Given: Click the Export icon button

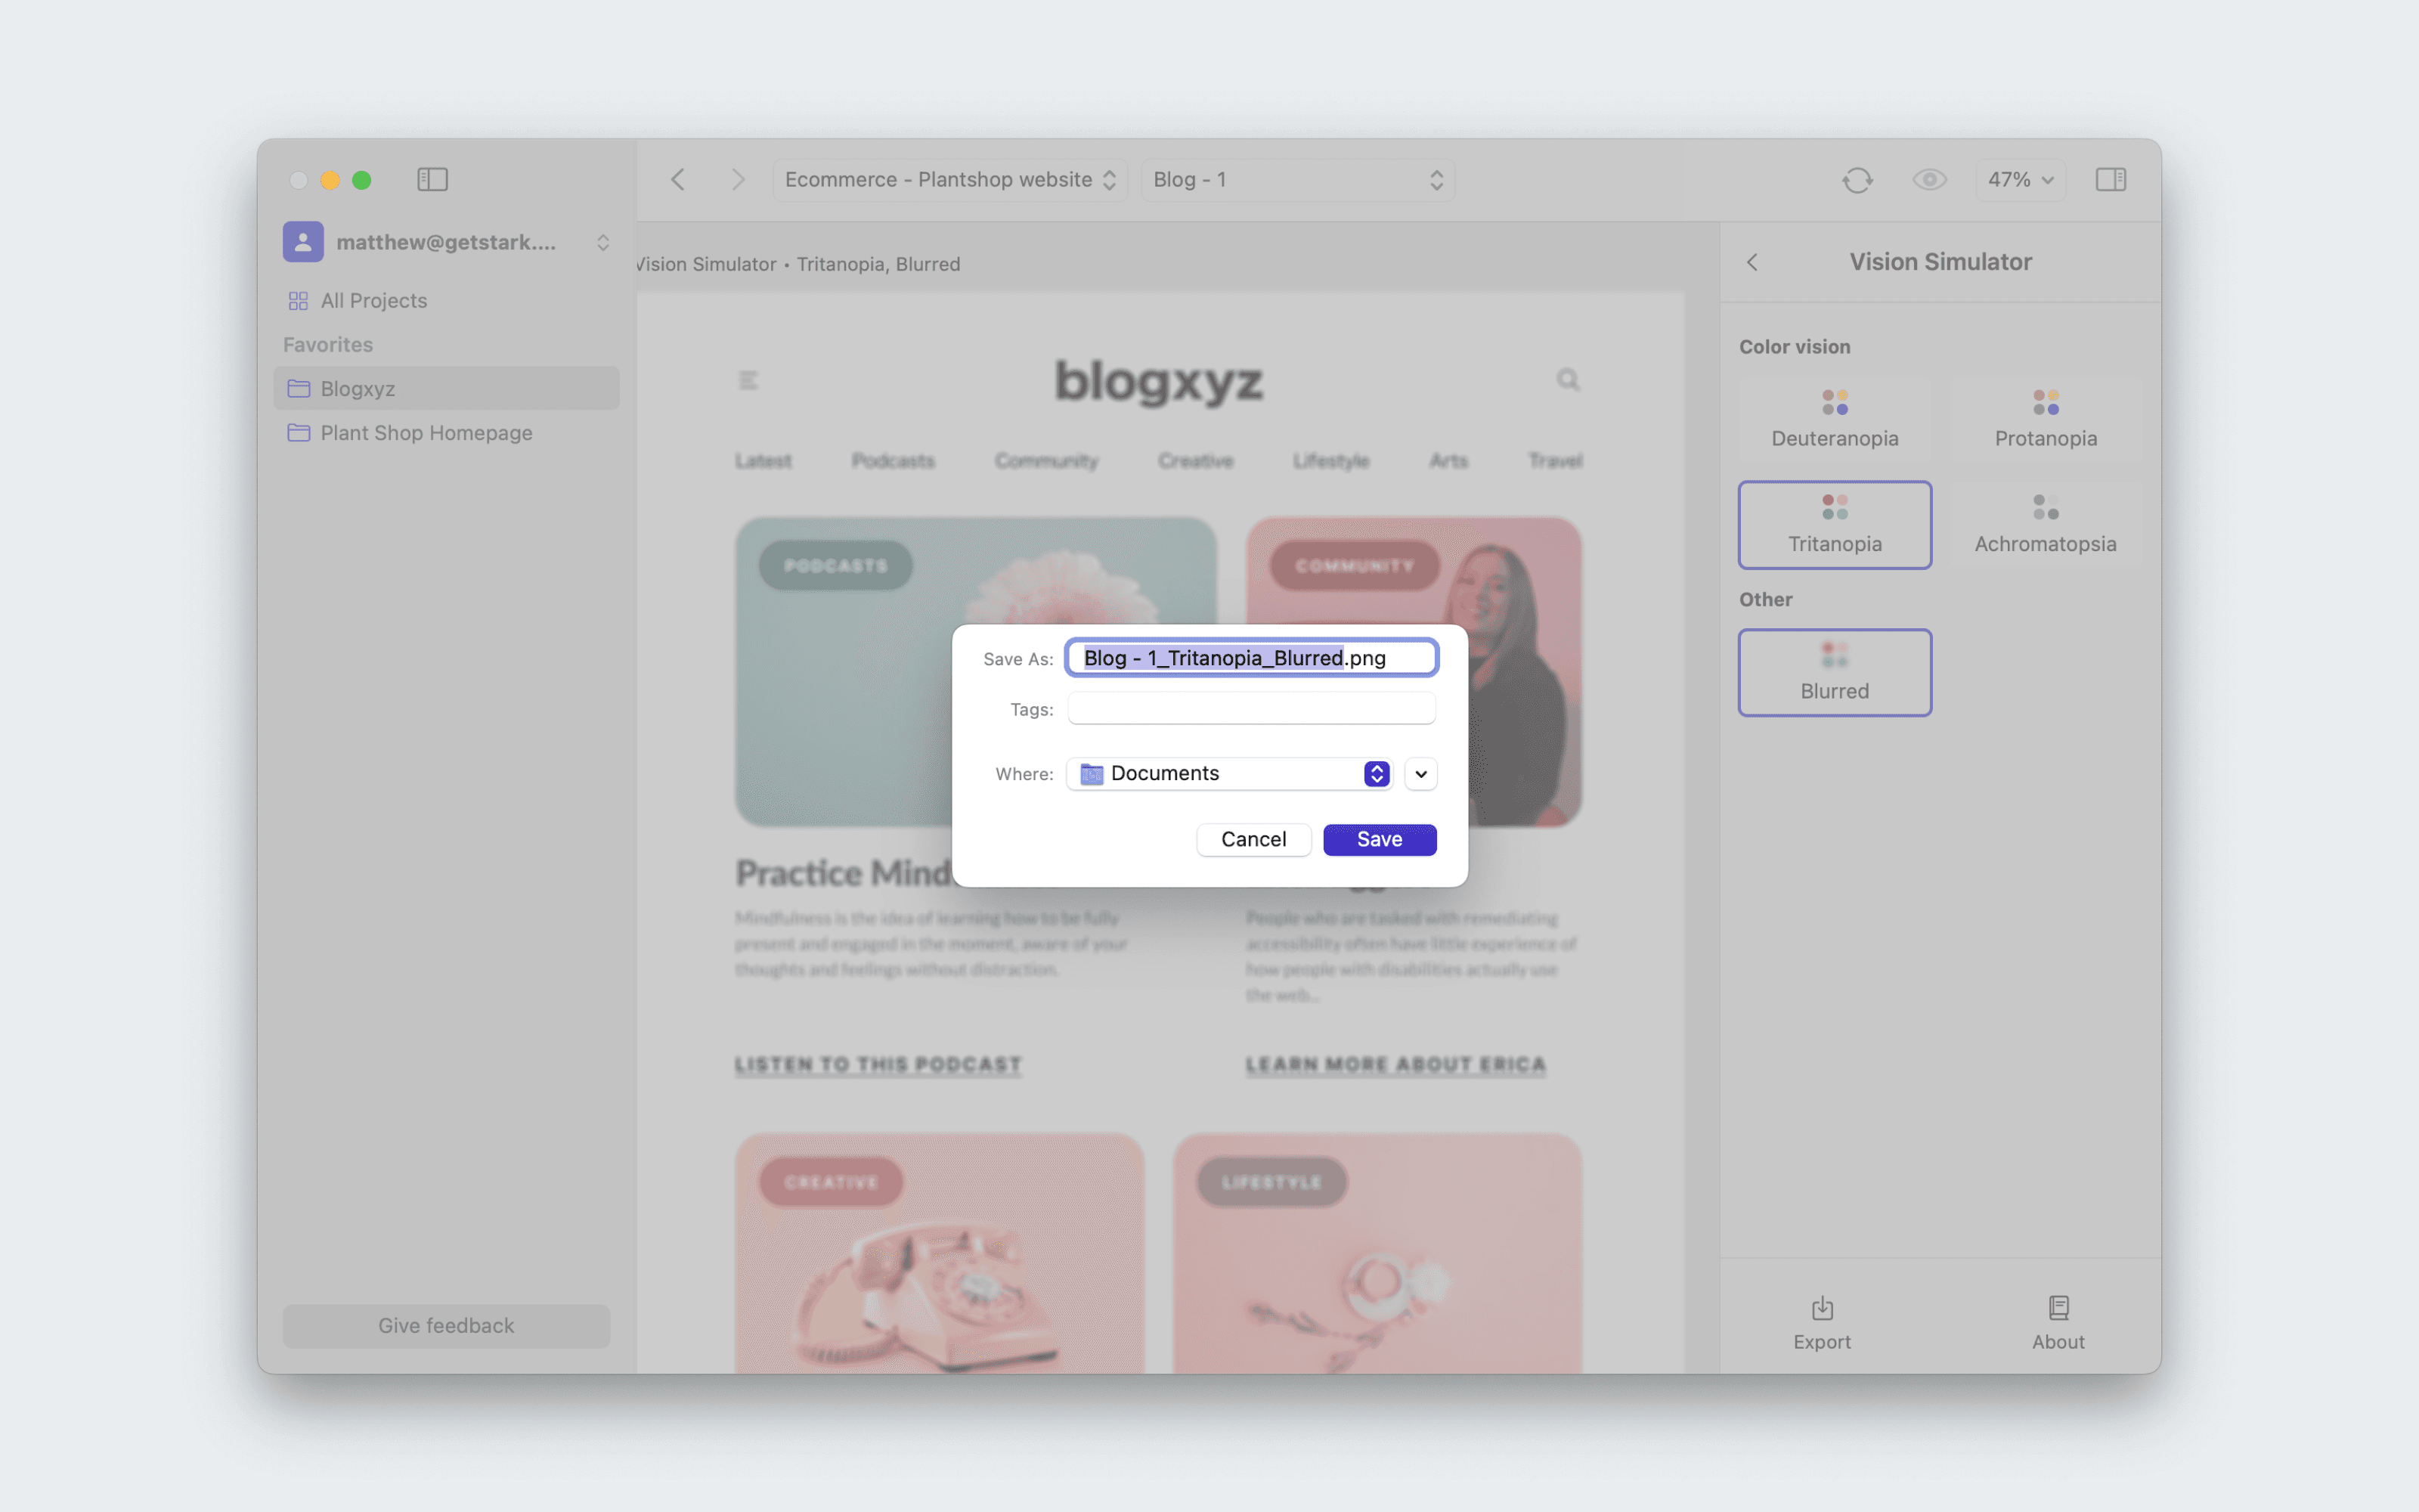Looking at the screenshot, I should point(1823,1323).
